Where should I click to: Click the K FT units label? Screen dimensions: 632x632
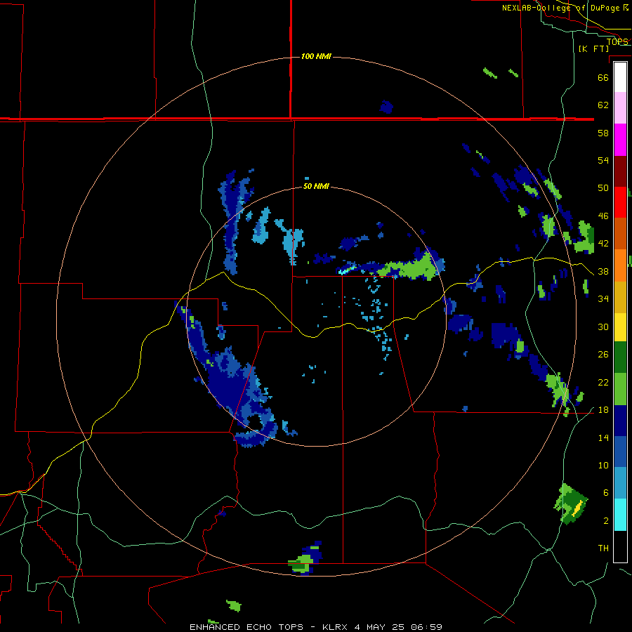(593, 48)
